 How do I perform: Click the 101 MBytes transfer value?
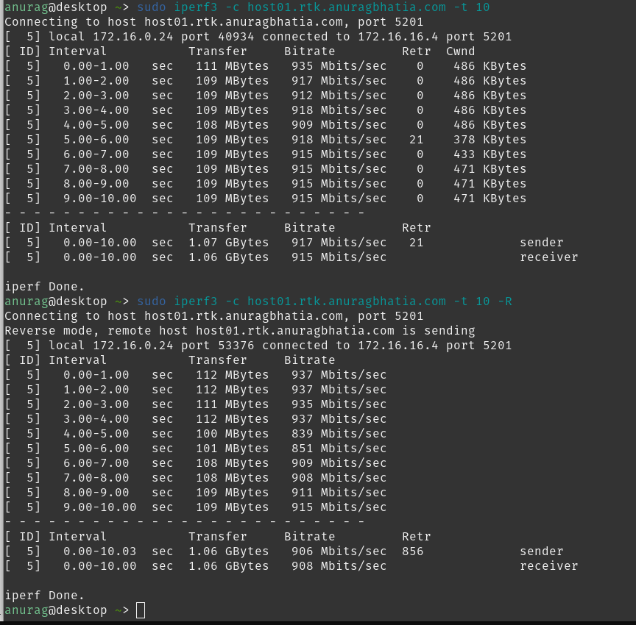coord(233,449)
